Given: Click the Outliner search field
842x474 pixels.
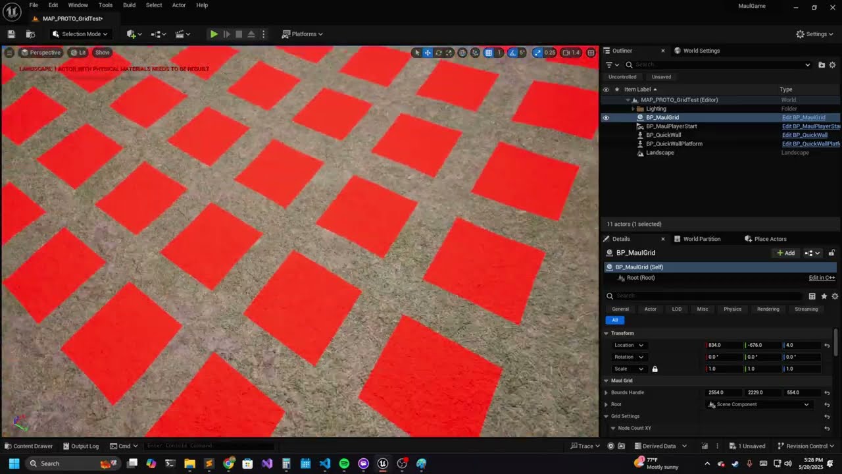Looking at the screenshot, I should point(717,65).
